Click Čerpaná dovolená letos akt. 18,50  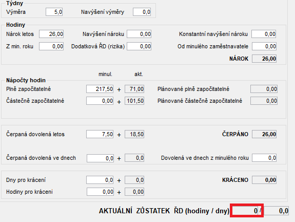[134, 134]
